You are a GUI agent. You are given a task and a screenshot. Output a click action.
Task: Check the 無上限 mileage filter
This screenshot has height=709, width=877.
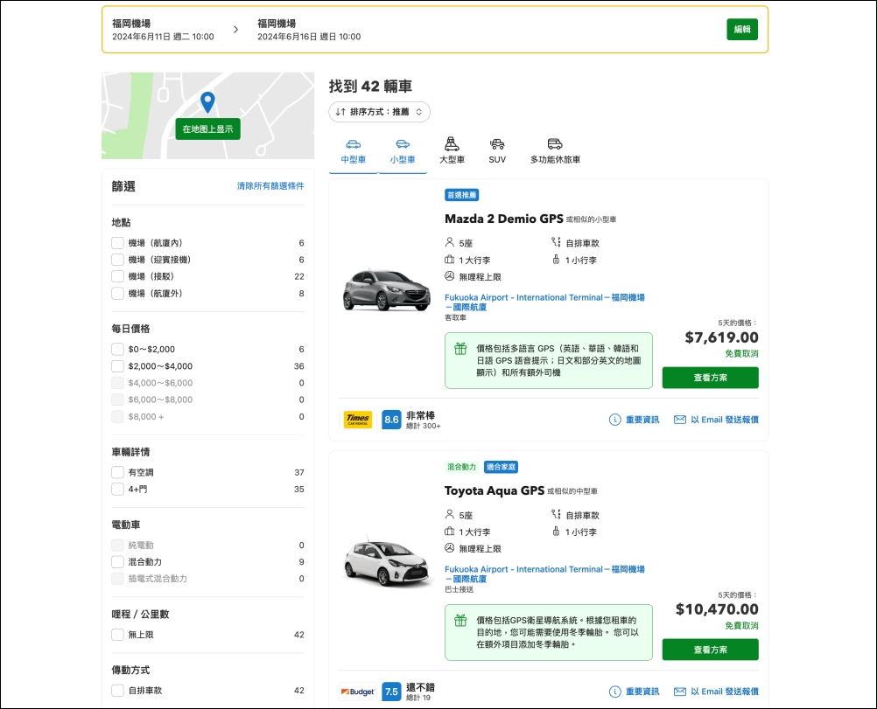(x=117, y=635)
